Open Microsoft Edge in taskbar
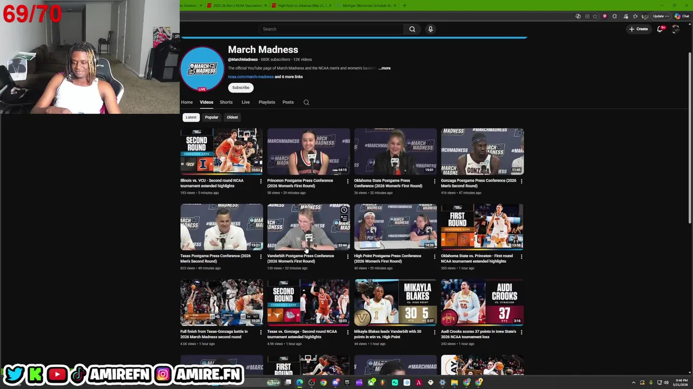This screenshot has width=693, height=389. click(299, 383)
